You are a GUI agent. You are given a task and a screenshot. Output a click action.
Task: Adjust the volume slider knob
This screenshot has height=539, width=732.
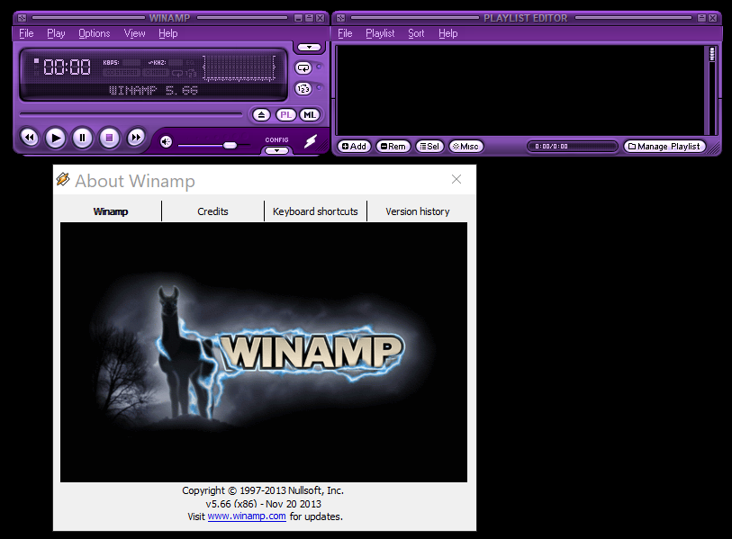pyautogui.click(x=230, y=145)
